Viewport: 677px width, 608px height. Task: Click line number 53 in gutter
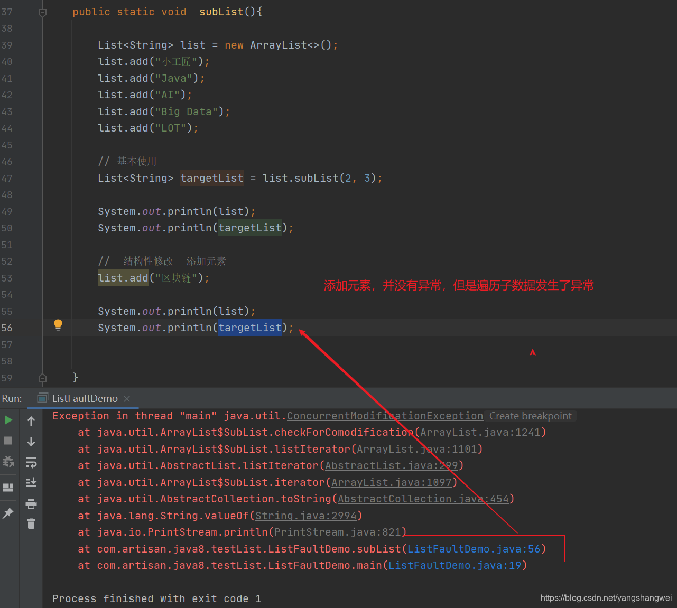(x=7, y=278)
